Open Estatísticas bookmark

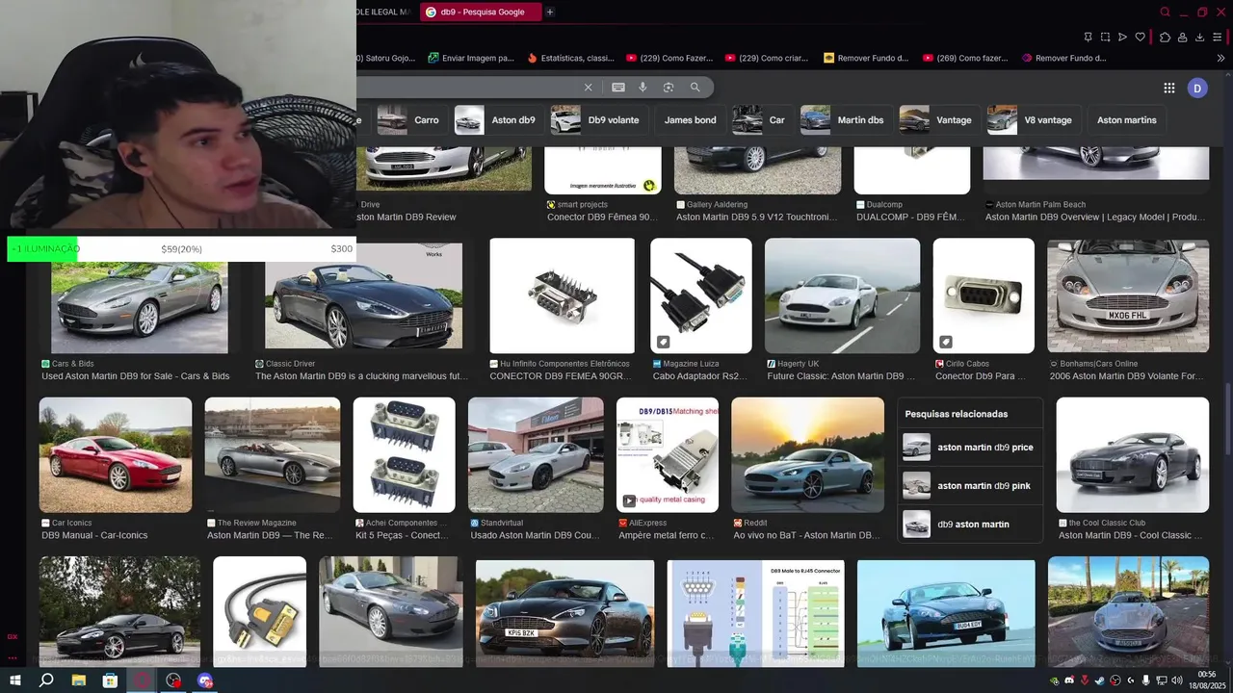point(570,58)
